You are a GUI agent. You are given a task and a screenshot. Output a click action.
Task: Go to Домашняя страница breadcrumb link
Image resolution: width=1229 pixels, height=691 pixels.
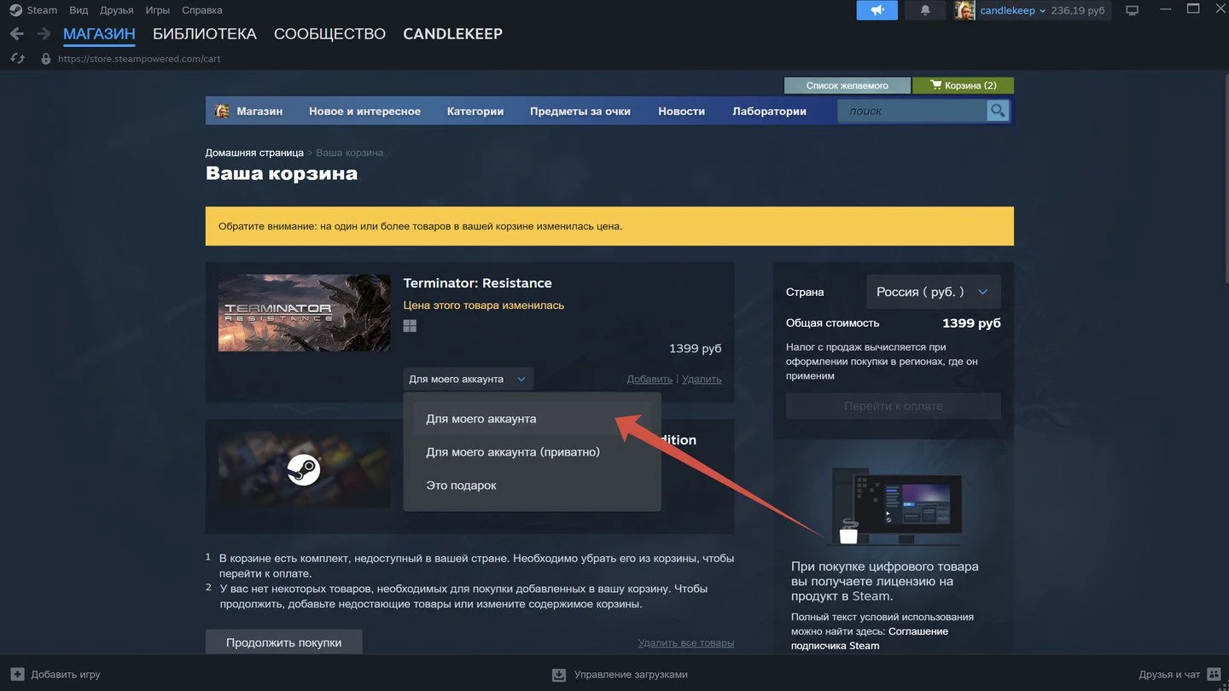point(254,153)
